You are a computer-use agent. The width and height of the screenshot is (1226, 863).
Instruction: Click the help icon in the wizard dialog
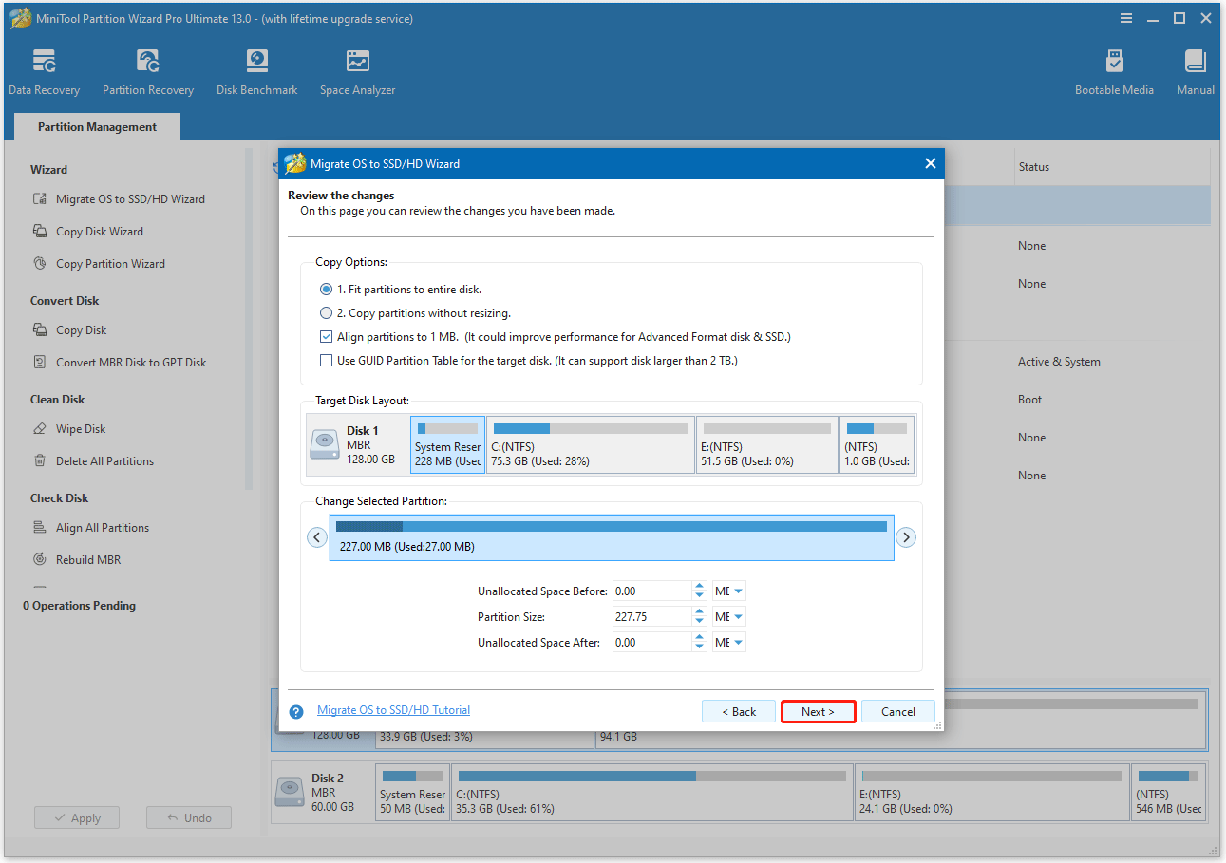(294, 710)
